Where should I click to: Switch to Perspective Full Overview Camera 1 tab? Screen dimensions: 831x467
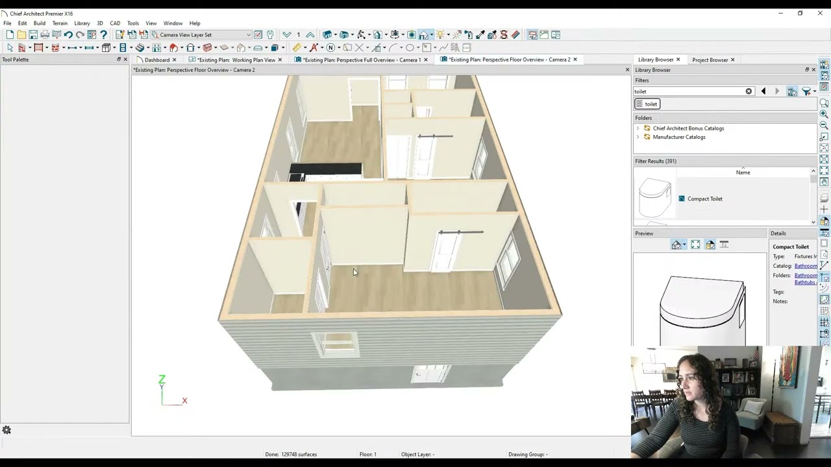pos(362,60)
